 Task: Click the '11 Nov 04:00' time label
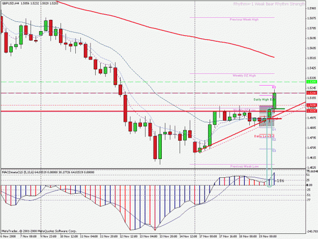pyautogui.click(x=89, y=236)
